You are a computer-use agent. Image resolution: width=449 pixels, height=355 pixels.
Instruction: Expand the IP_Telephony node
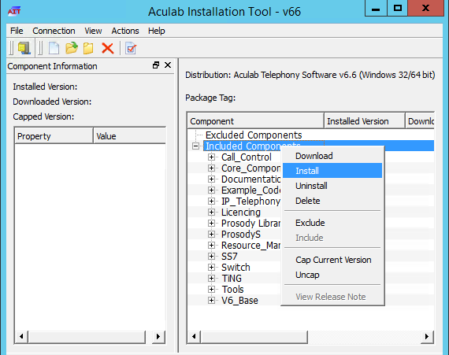[211, 201]
